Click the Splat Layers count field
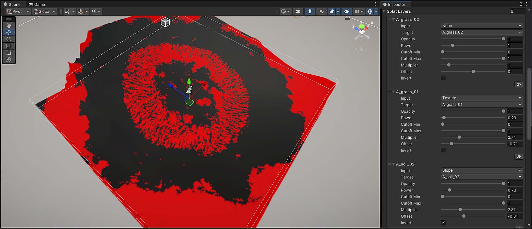This screenshot has width=532, height=229. coord(517,11)
